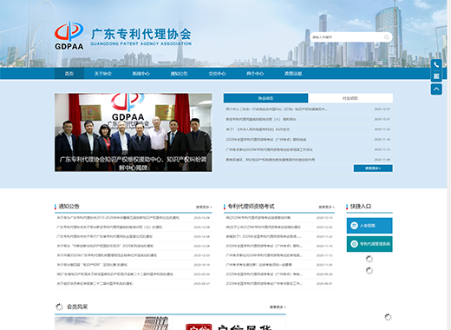Select the 协会动态 tab
Screen dimensions: 451x330
coord(265,98)
